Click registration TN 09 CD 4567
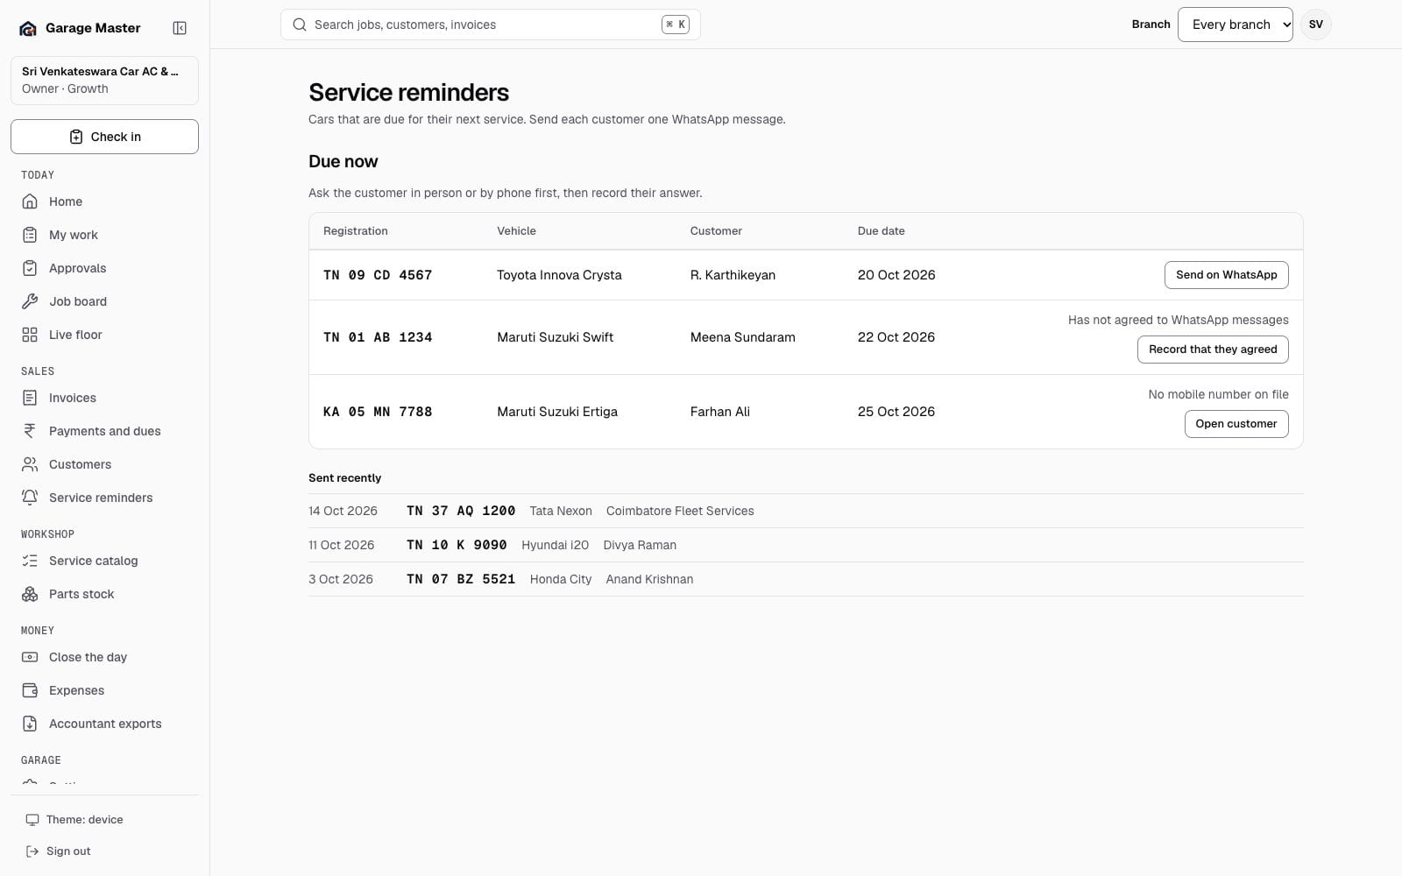 click(378, 275)
